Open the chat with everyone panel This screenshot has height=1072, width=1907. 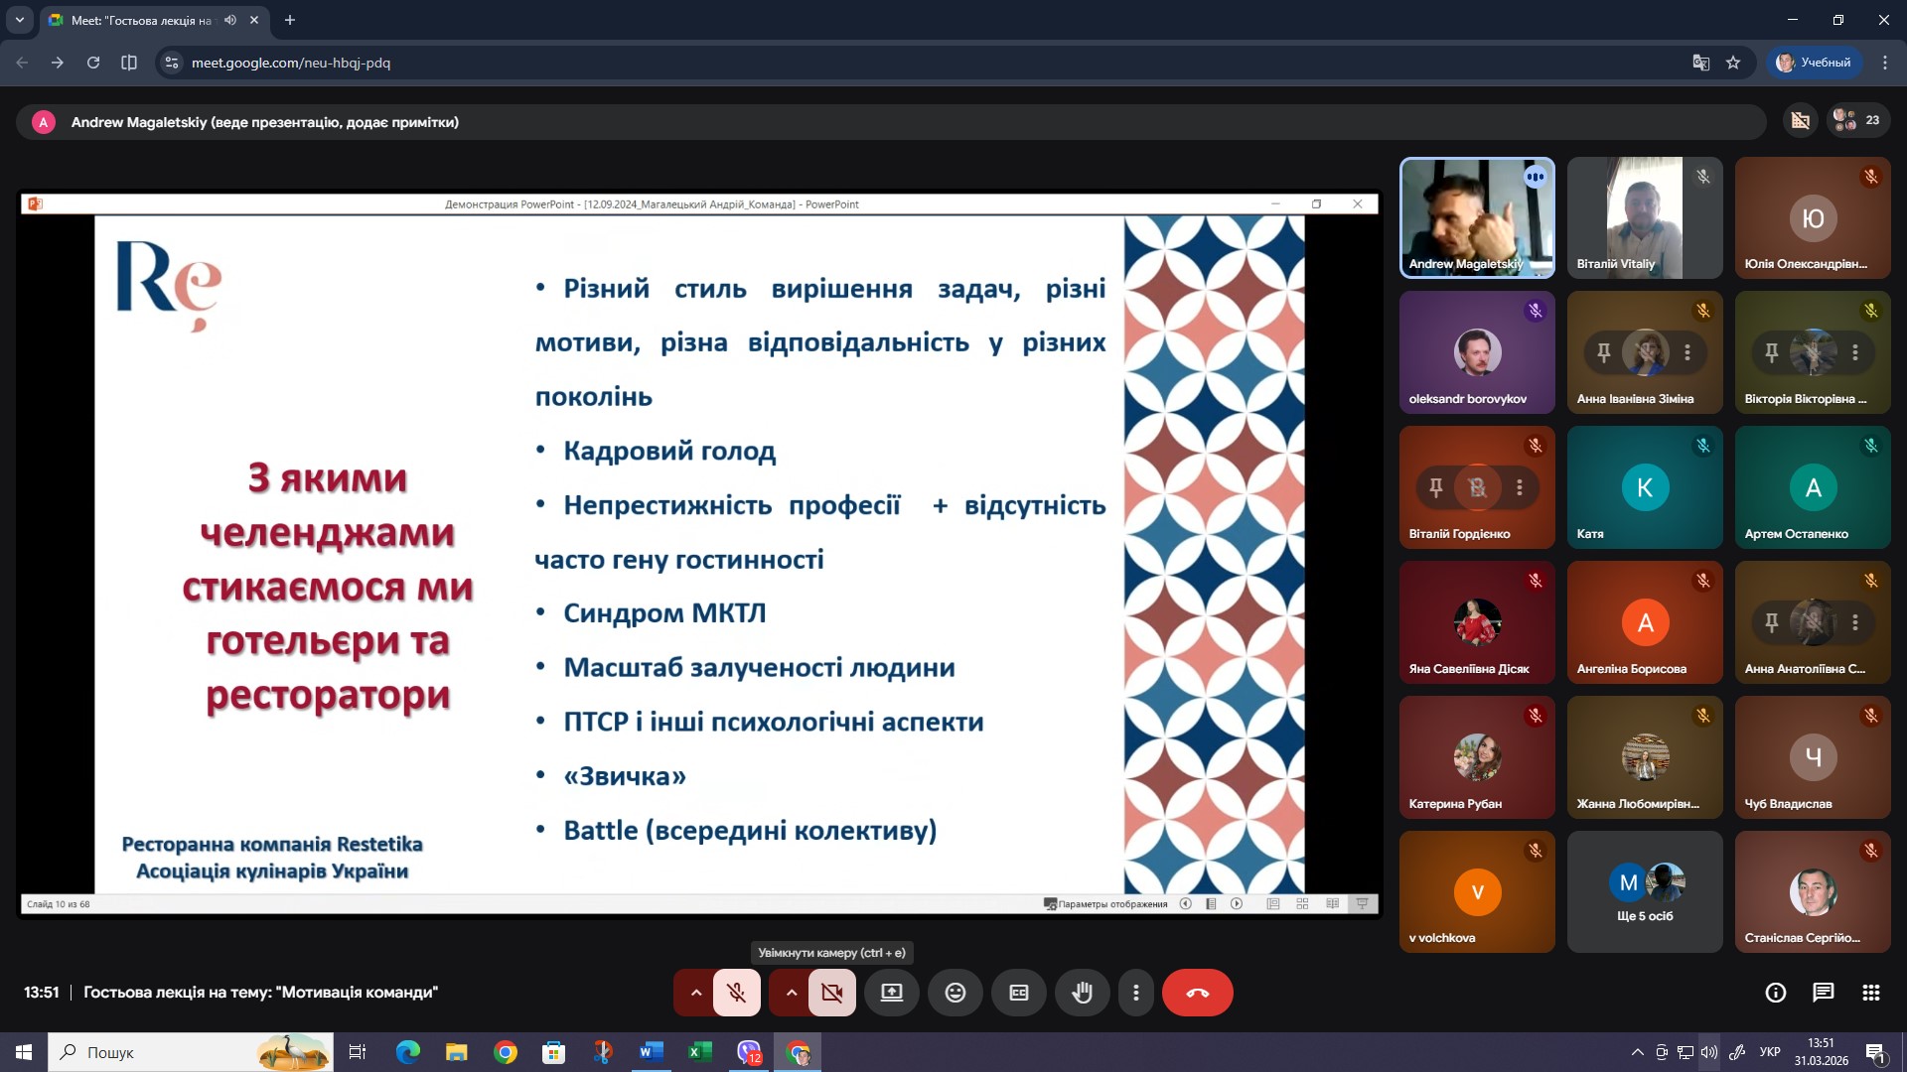click(1824, 993)
